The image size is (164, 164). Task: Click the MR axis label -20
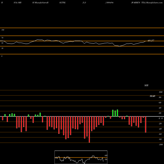tap(160, 124)
